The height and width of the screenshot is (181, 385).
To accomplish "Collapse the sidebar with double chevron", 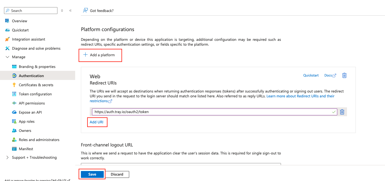I will pyautogui.click(x=71, y=10).
